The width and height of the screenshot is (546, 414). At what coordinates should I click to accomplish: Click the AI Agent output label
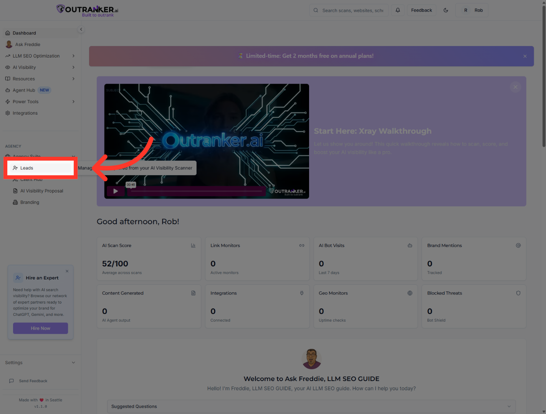tap(116, 320)
